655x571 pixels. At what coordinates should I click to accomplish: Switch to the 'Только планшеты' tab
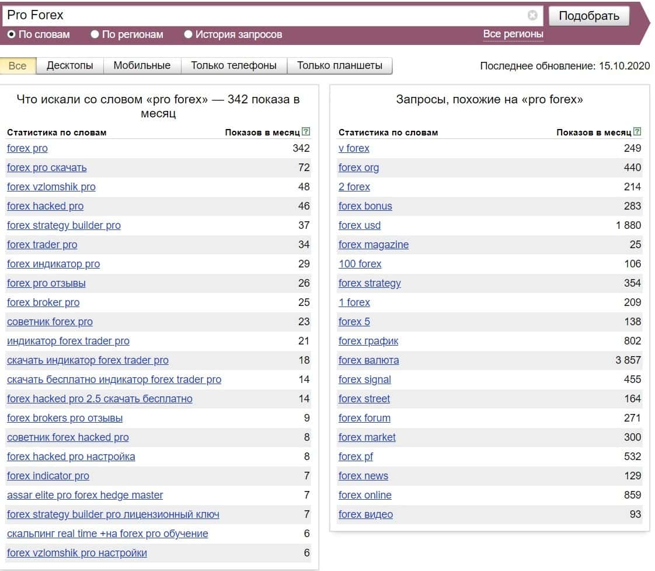340,65
